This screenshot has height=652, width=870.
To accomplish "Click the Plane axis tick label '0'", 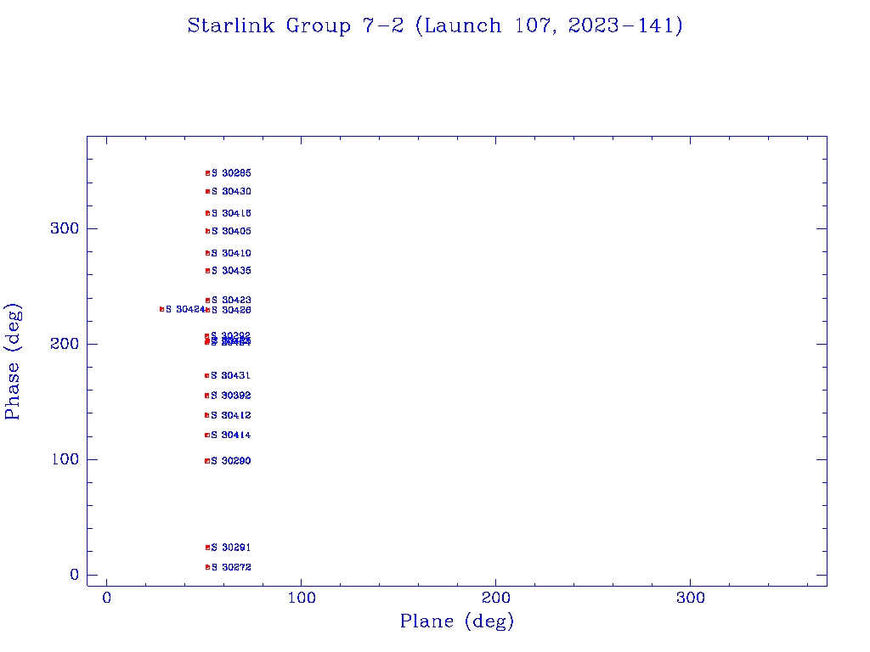I will click(106, 598).
